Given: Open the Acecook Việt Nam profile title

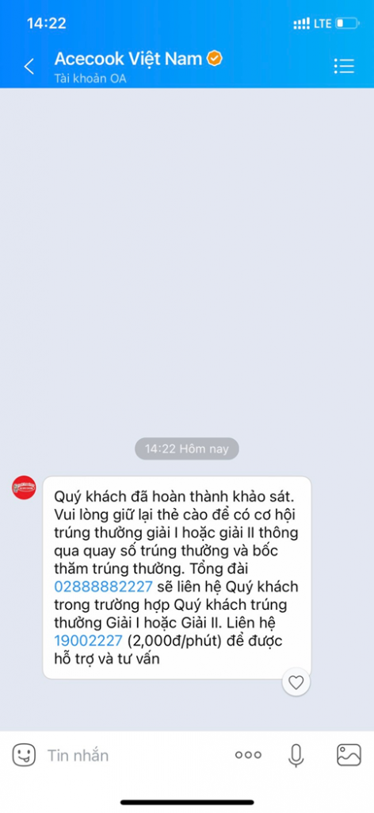Looking at the screenshot, I should tap(128, 59).
